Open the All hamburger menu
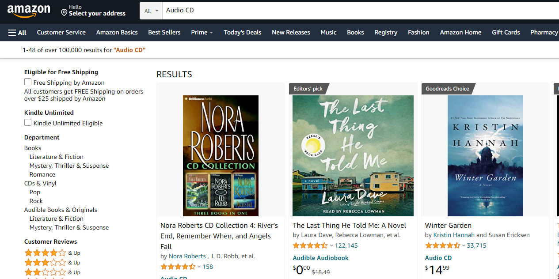The image size is (559, 279). (17, 33)
